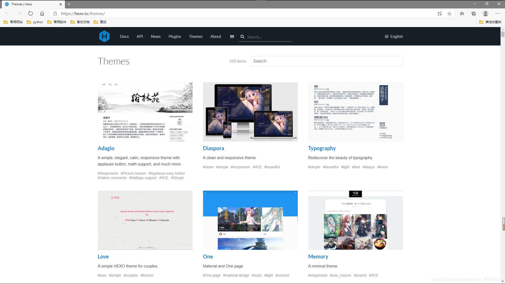The height and width of the screenshot is (284, 505).
Task: Click the #material design tag
Action: pyautogui.click(x=236, y=275)
